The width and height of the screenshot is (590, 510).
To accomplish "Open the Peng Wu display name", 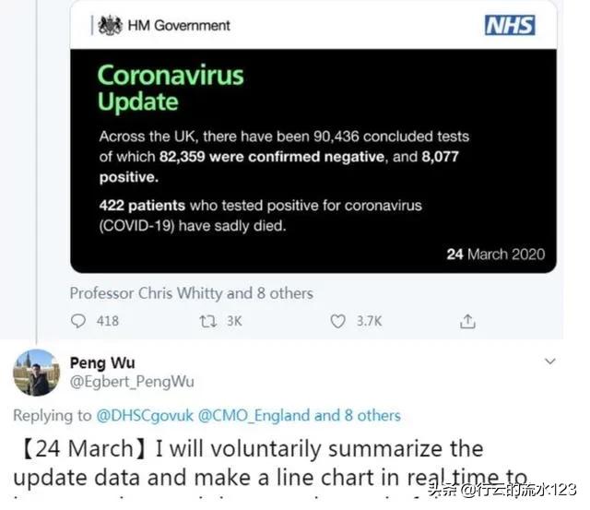I will click(x=101, y=363).
